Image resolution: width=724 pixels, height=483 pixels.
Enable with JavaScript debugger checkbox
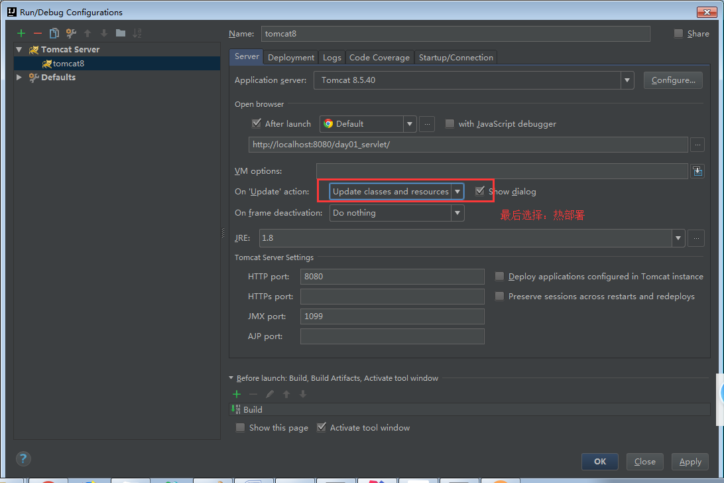coord(450,124)
